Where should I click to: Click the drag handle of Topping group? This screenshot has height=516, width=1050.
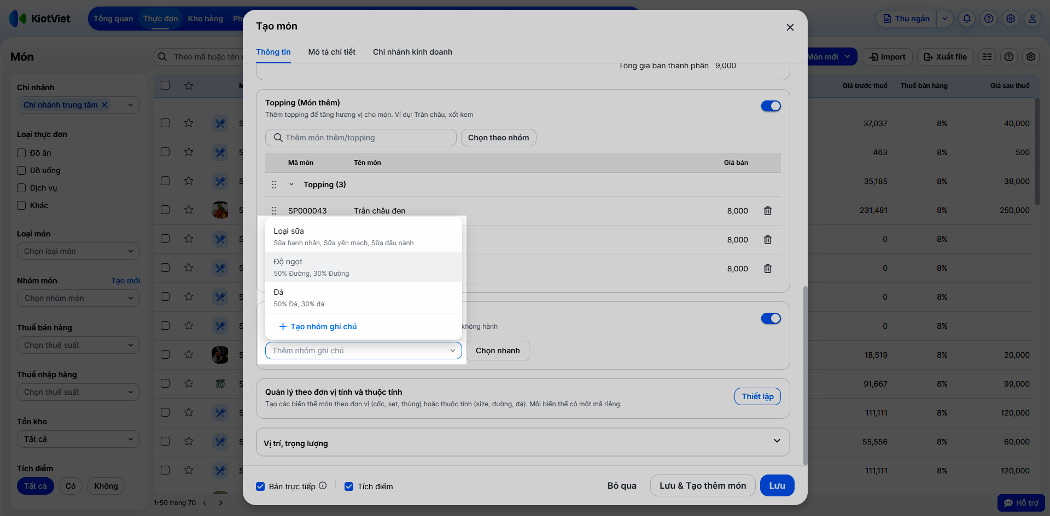click(x=274, y=185)
